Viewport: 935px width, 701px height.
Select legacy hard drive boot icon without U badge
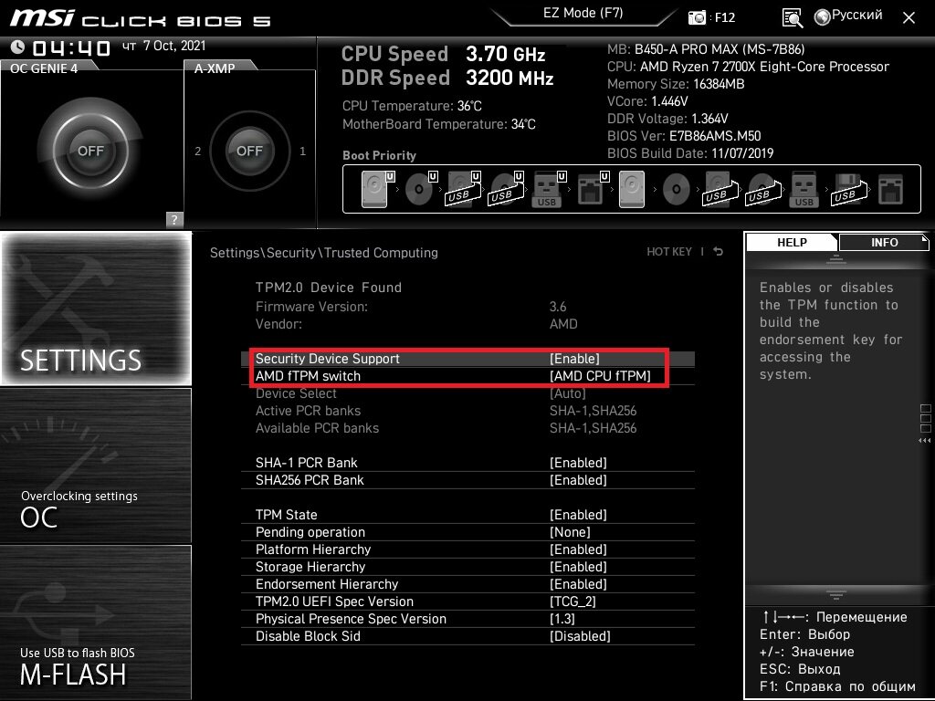(x=632, y=189)
